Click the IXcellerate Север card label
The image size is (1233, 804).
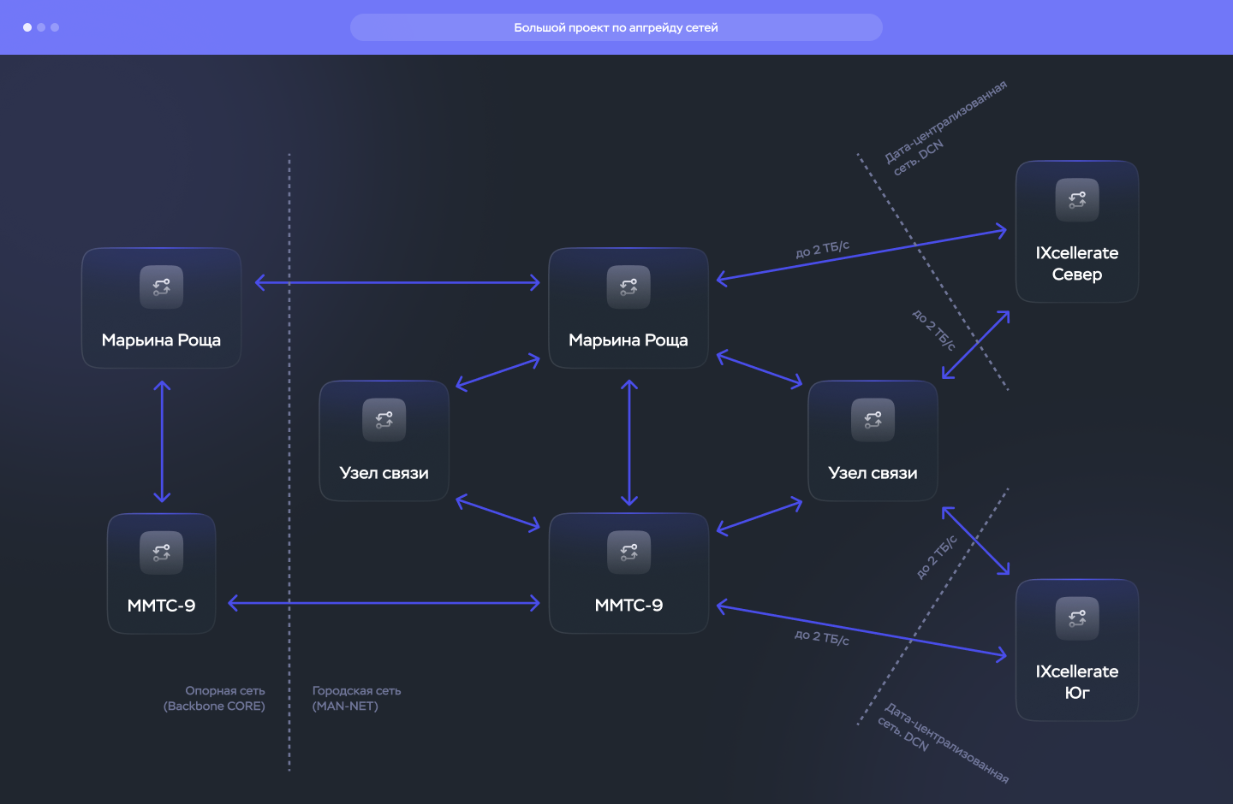(1077, 263)
